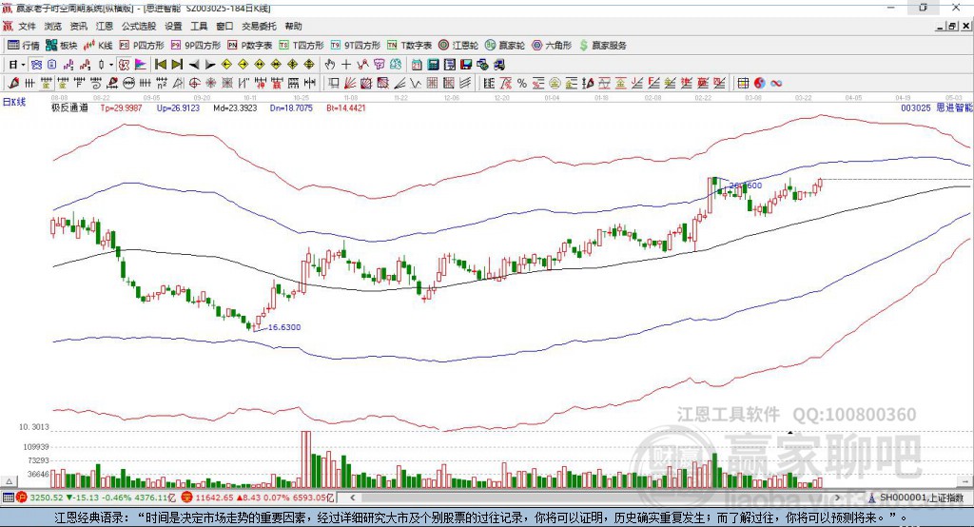
Task: Click the infinity loop icon
Action: coord(776,83)
